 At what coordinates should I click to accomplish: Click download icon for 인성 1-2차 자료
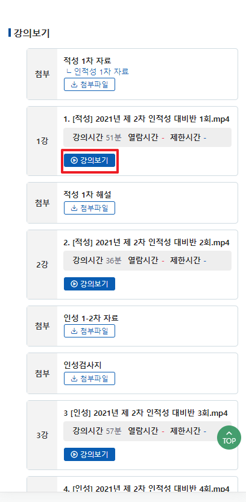click(74, 331)
